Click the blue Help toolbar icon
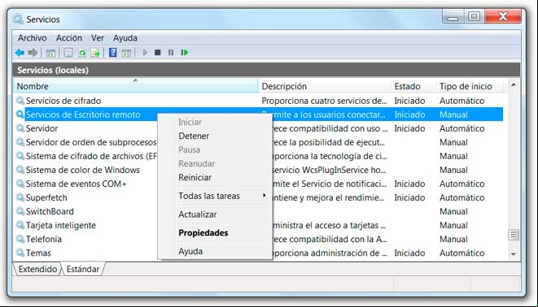The image size is (538, 307). click(x=113, y=53)
